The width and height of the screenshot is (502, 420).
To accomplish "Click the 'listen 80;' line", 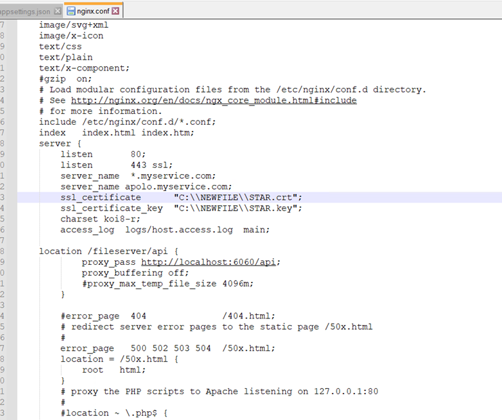I will point(103,154).
